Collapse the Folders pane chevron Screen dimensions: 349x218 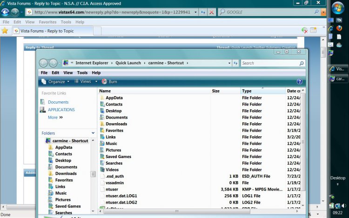pyautogui.click(x=93, y=133)
